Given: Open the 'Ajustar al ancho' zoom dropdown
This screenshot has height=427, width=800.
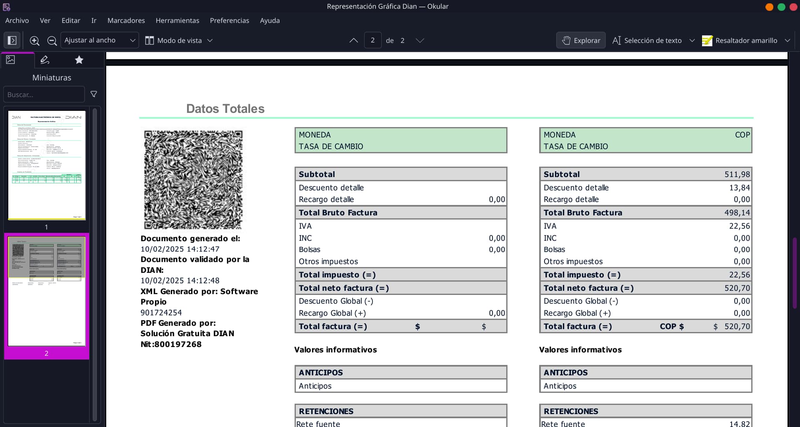Looking at the screenshot, I should 100,40.
